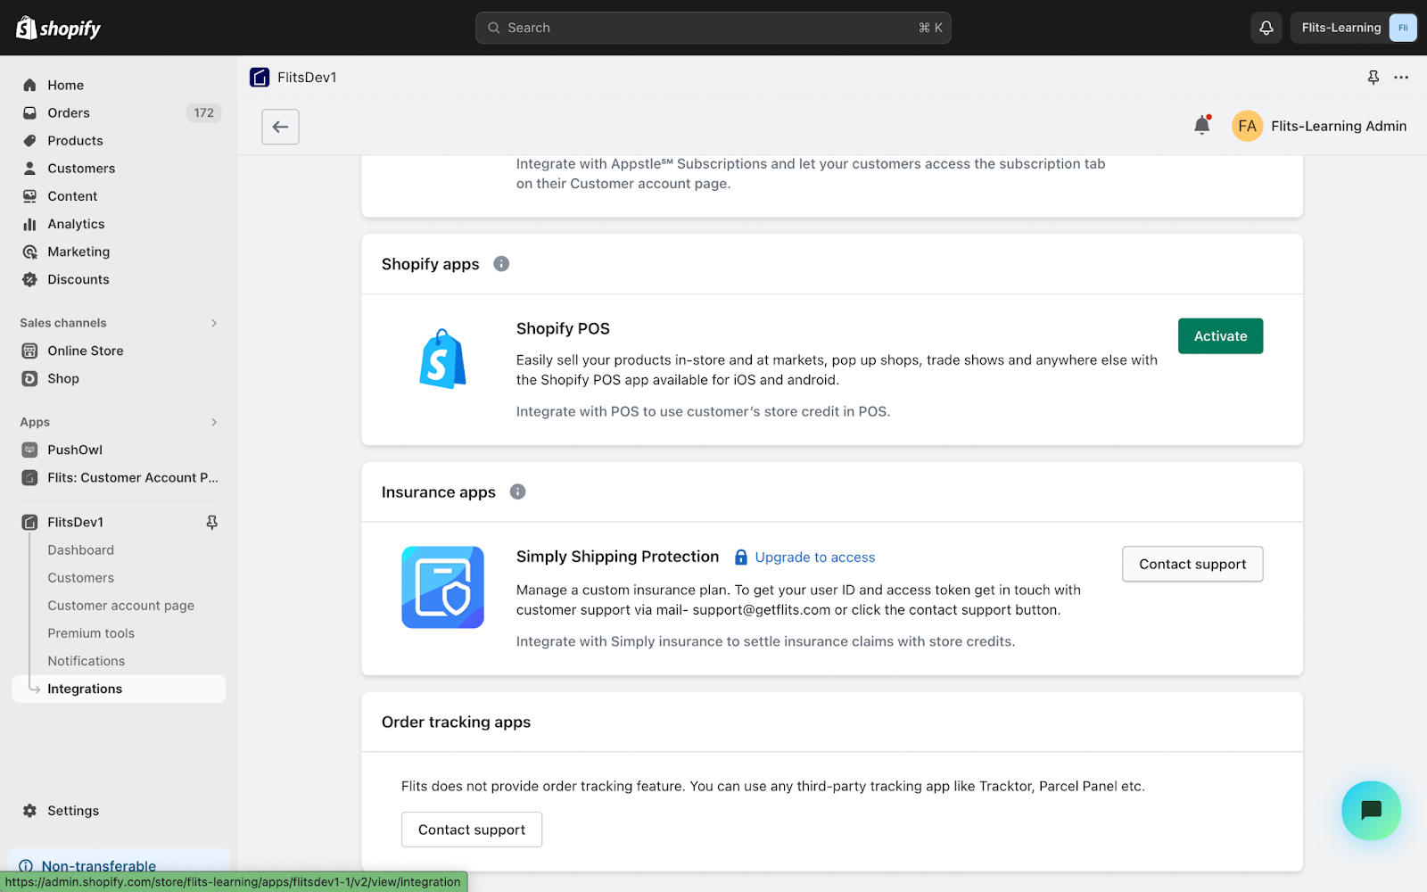Click the Marketing target icon

29,252
